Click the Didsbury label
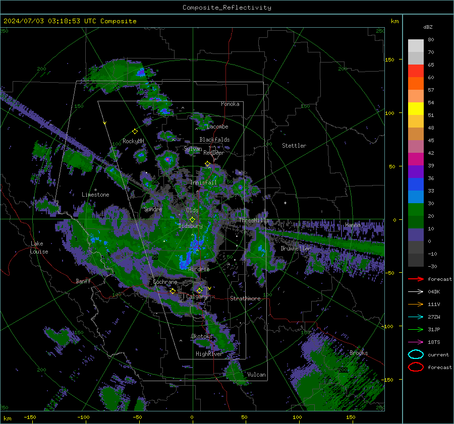 (190, 226)
